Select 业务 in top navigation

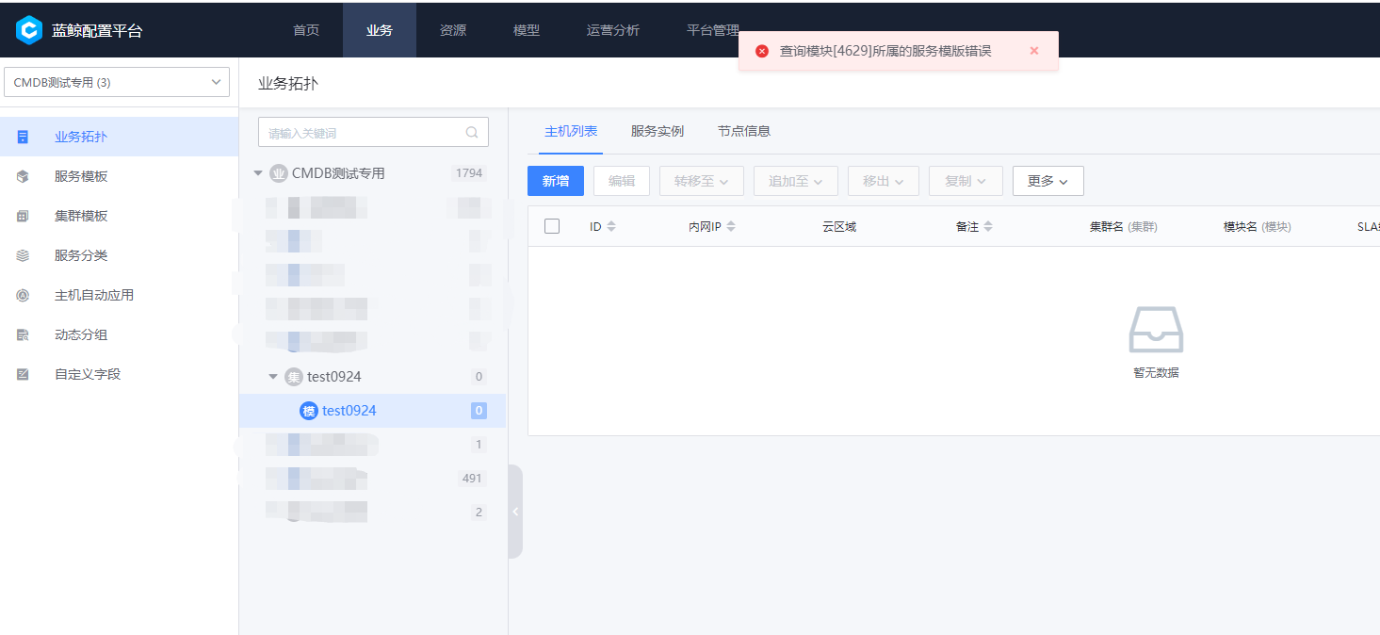point(380,30)
